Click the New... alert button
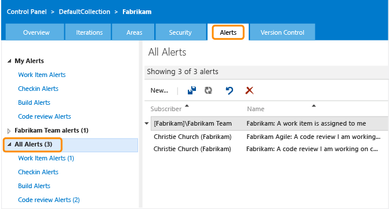This screenshot has height=209, width=389. tap(159, 91)
